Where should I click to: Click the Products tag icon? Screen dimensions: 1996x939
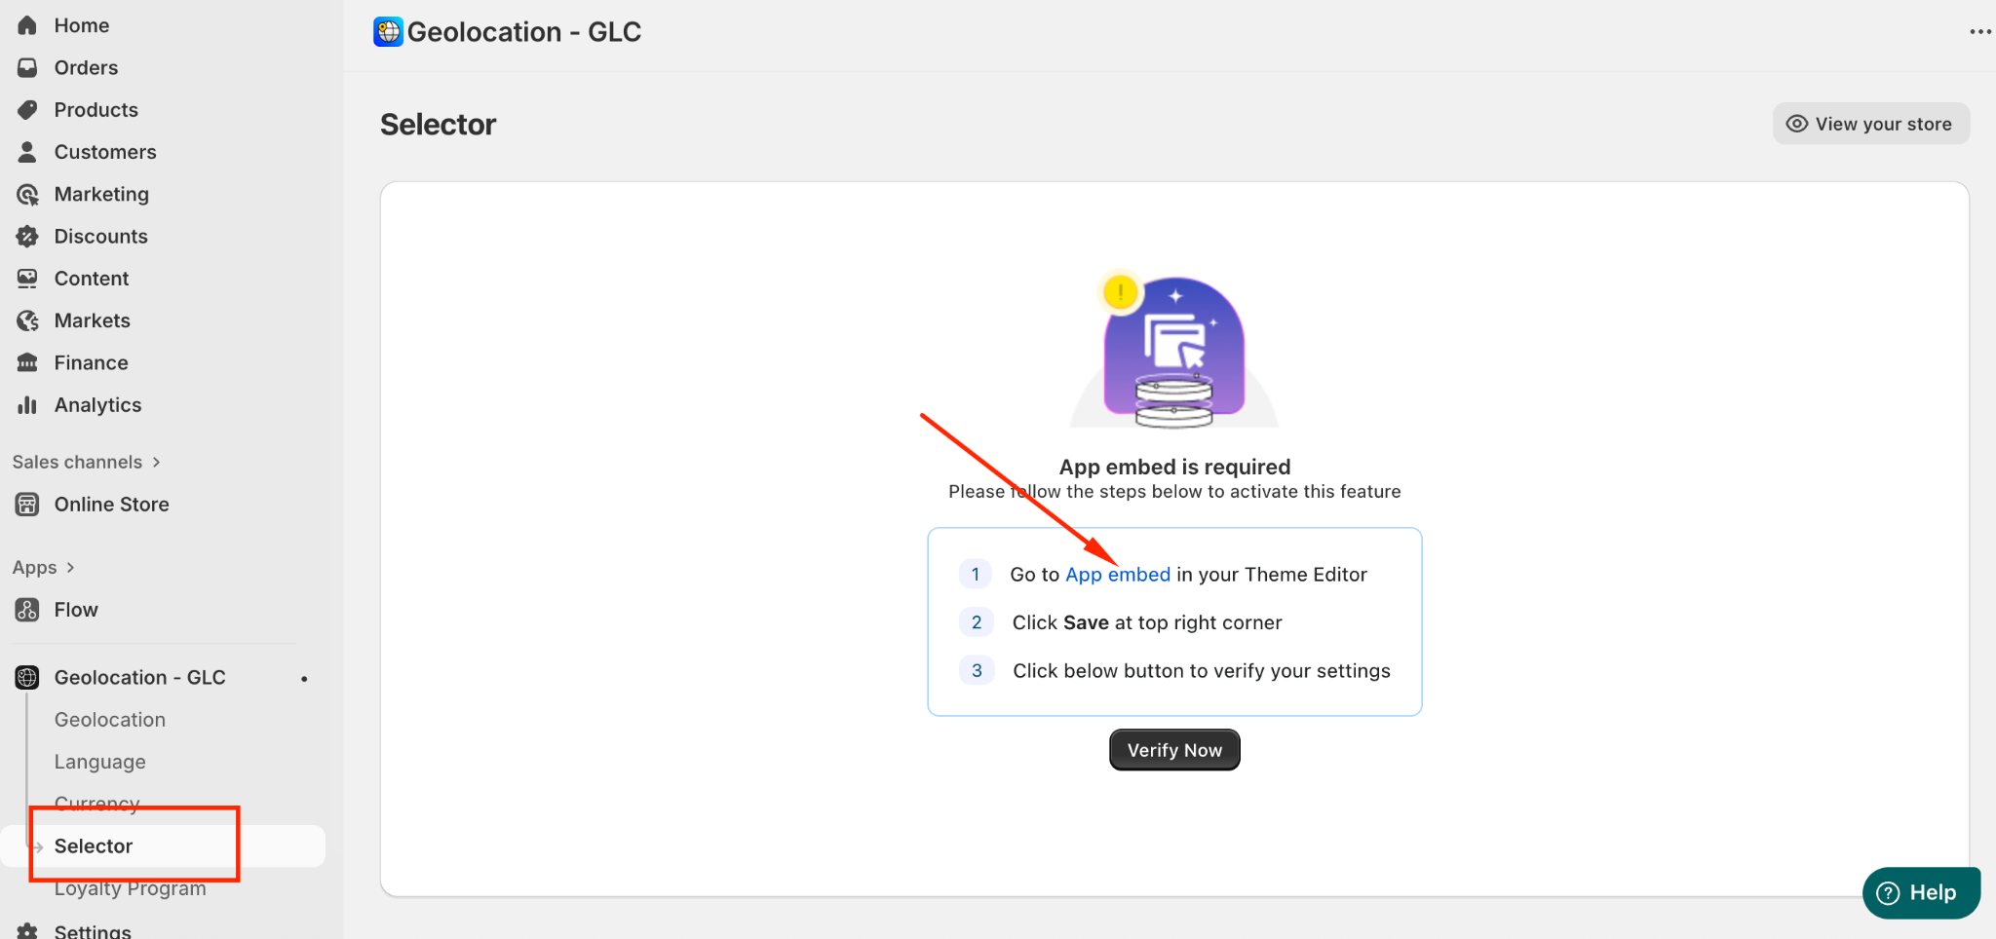[x=27, y=109]
